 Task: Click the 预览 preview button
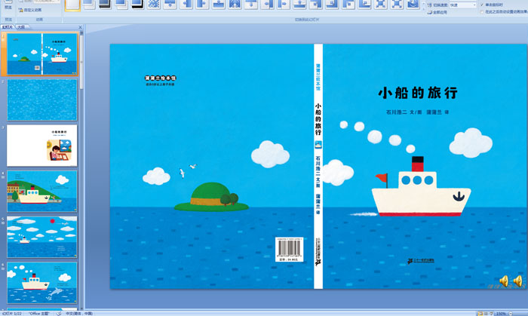coord(8,5)
